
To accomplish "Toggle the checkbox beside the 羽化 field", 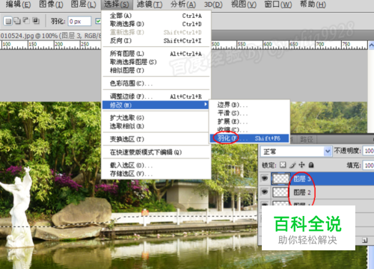I will tap(98, 22).
